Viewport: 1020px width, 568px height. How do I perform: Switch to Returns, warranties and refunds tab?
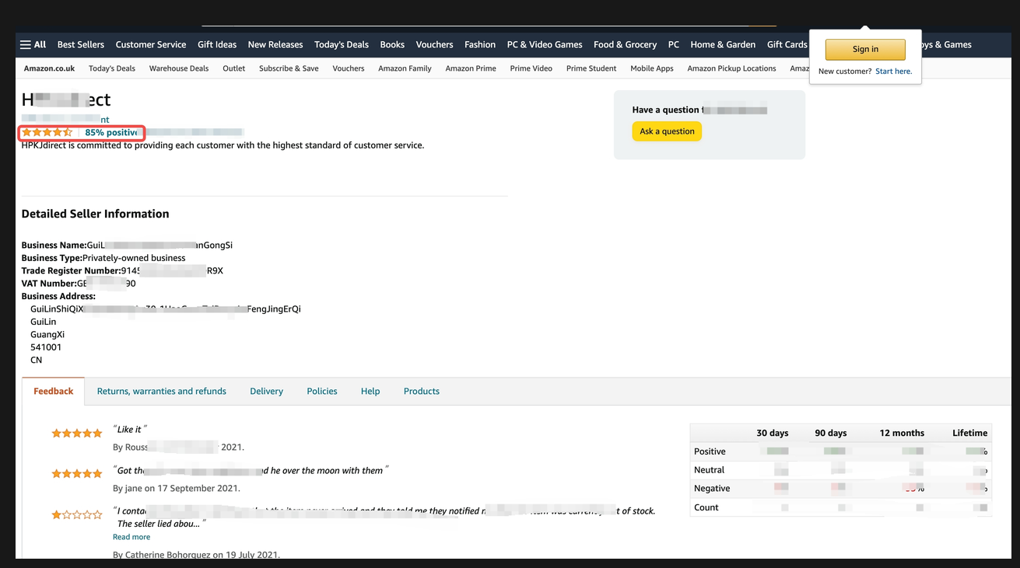(161, 391)
